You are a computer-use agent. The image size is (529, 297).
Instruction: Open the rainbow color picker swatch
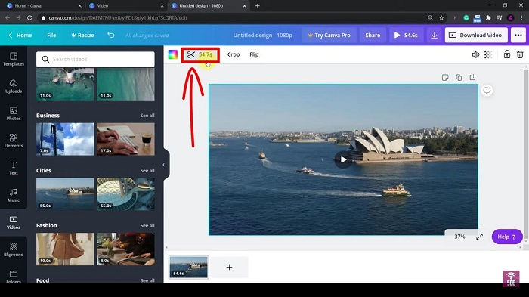click(173, 54)
